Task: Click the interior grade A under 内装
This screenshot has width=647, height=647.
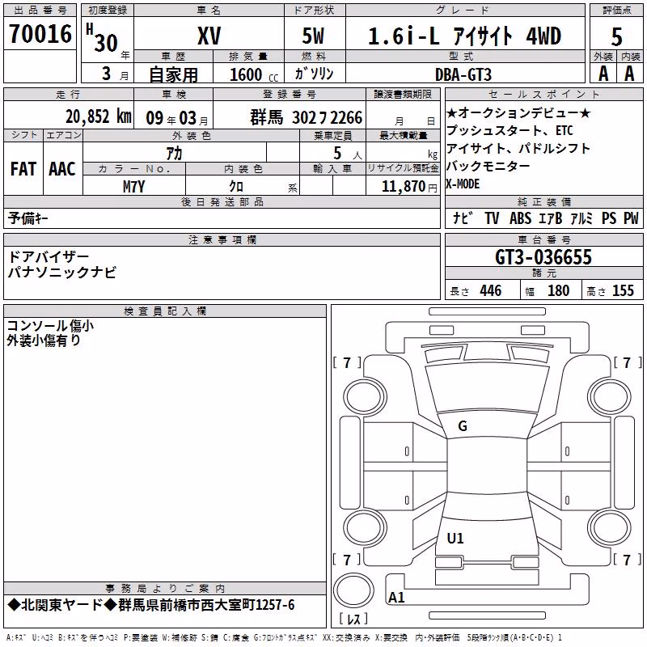Action: pos(629,74)
